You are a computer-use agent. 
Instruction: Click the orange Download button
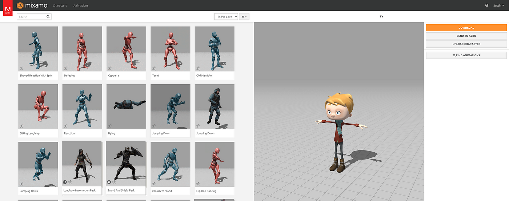pyautogui.click(x=466, y=28)
